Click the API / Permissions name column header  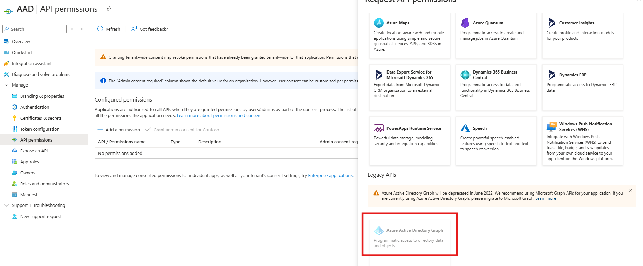pos(122,142)
